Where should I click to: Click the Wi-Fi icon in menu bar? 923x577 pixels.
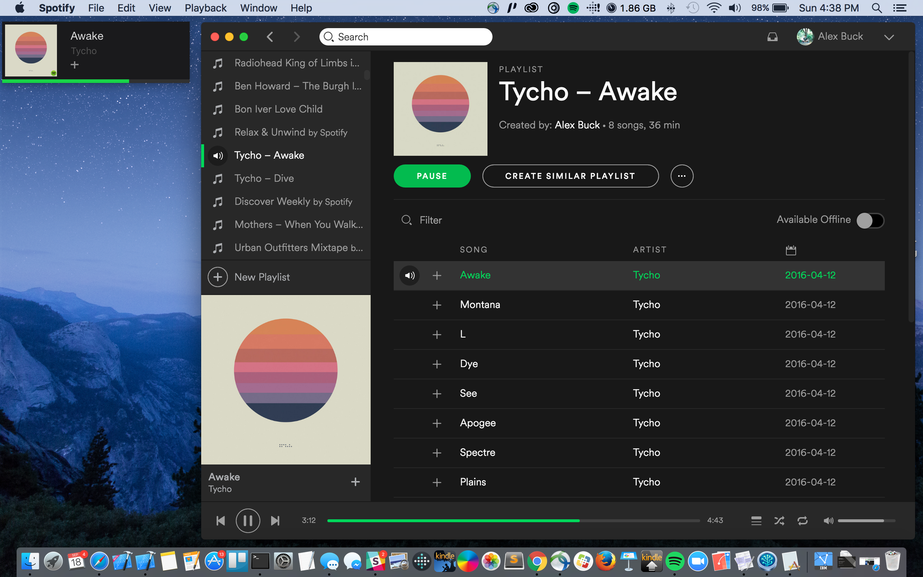(x=714, y=8)
